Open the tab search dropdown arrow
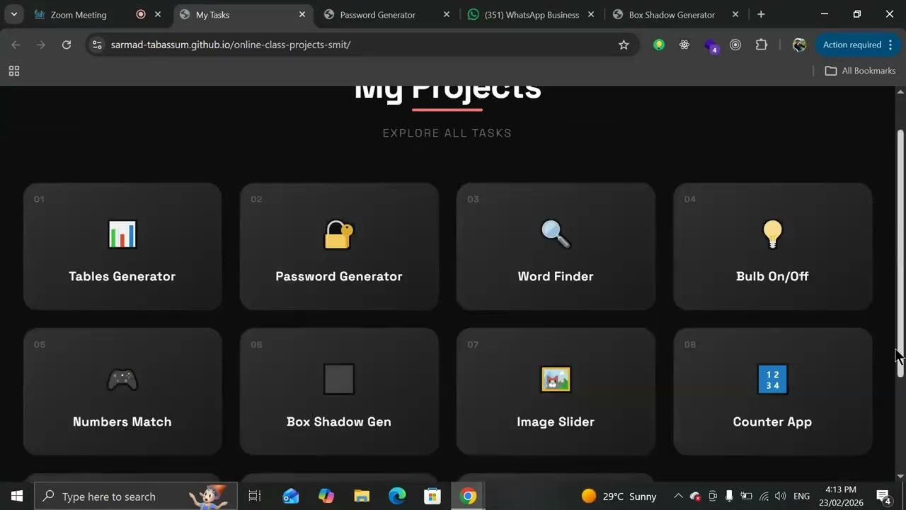906x510 pixels. pyautogui.click(x=13, y=14)
